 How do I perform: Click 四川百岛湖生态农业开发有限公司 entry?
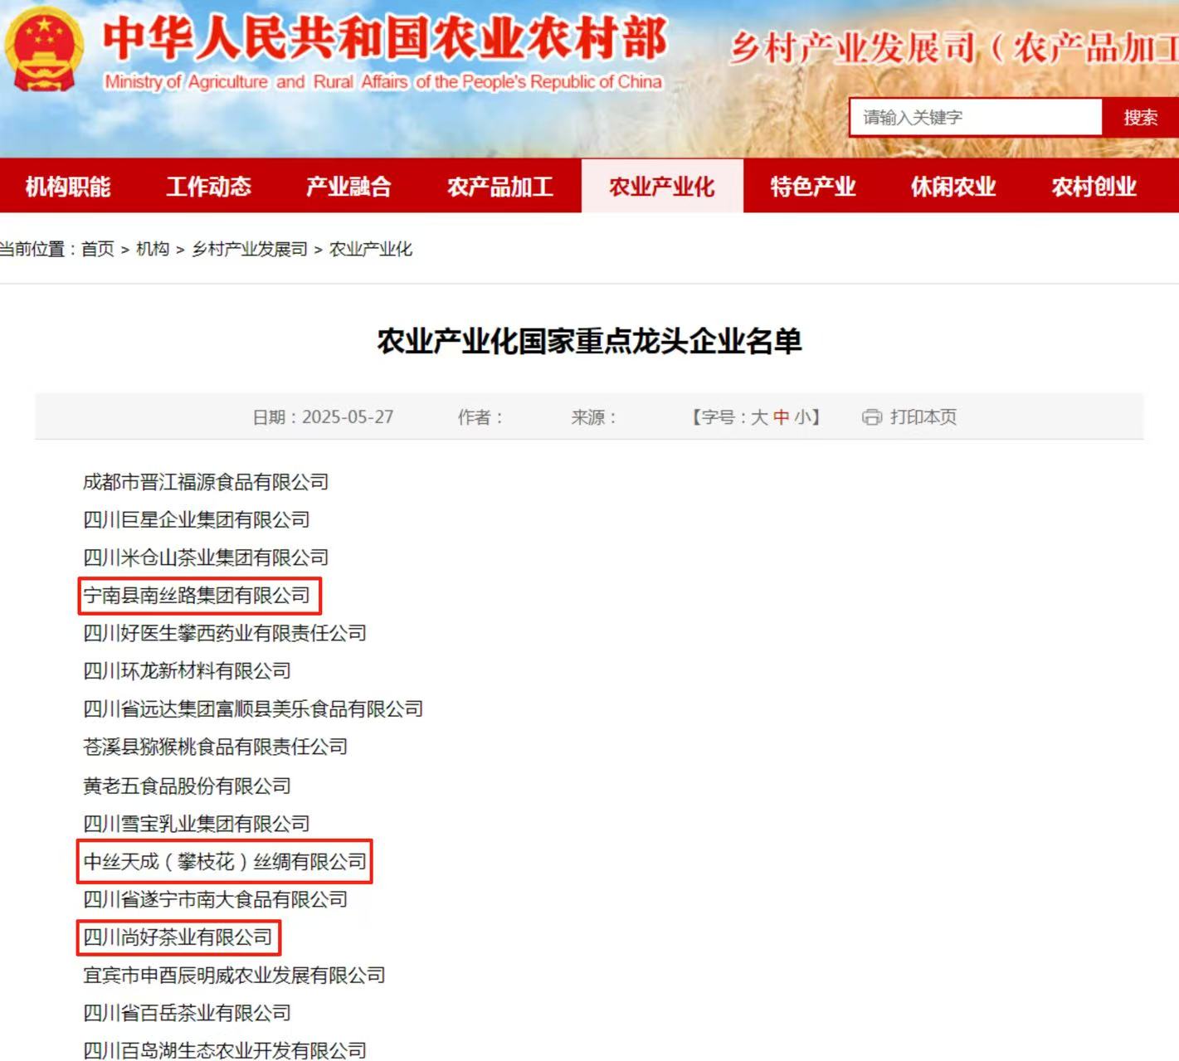(x=225, y=1051)
